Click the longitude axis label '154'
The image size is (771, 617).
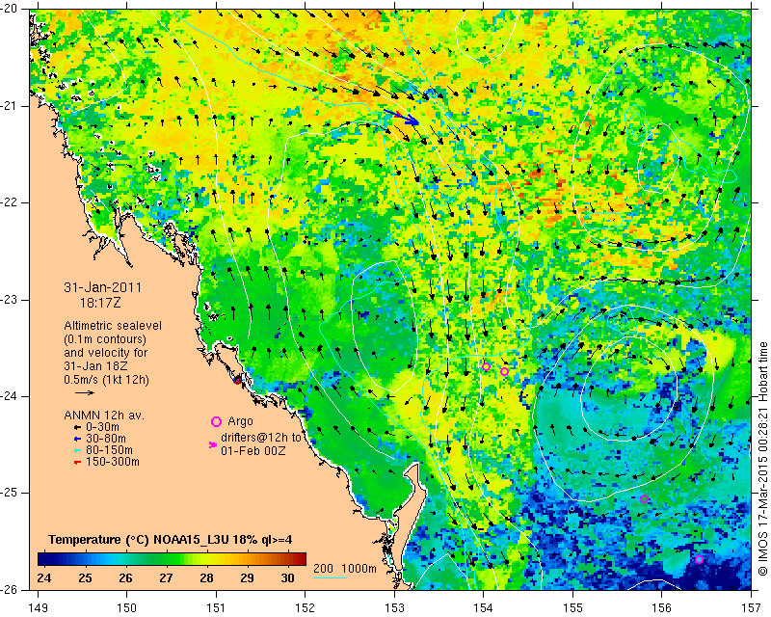point(484,608)
